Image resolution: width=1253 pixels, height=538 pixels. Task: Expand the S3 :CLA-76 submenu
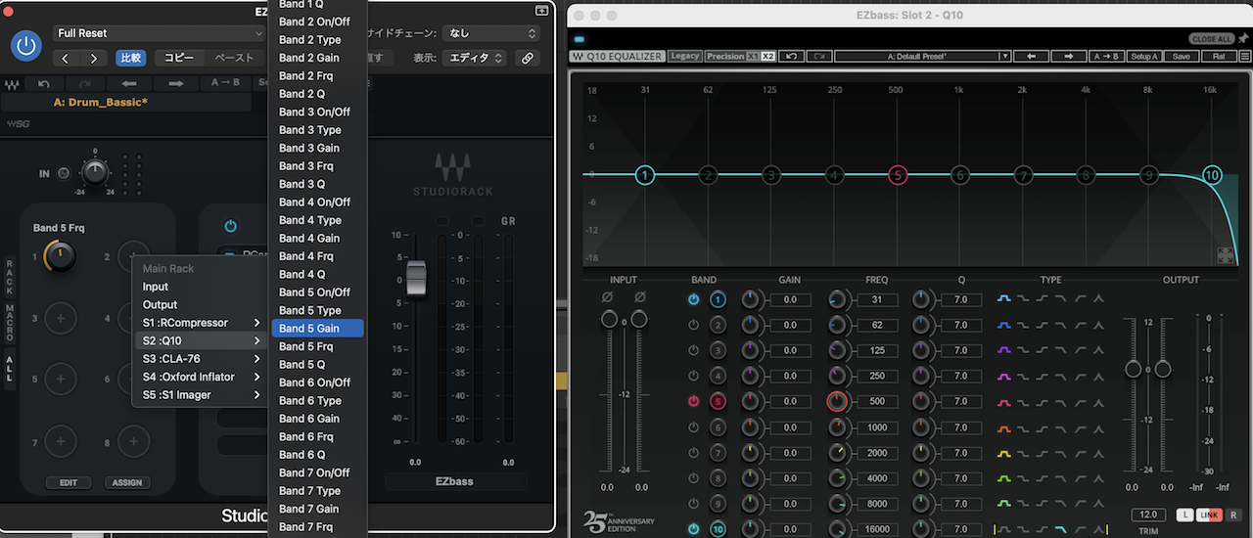(200, 359)
